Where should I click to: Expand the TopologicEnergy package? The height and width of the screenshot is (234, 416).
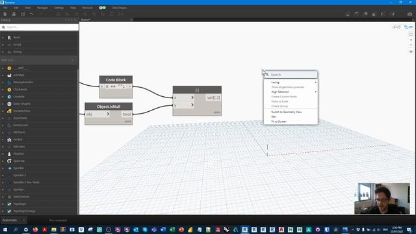[x=3, y=211]
